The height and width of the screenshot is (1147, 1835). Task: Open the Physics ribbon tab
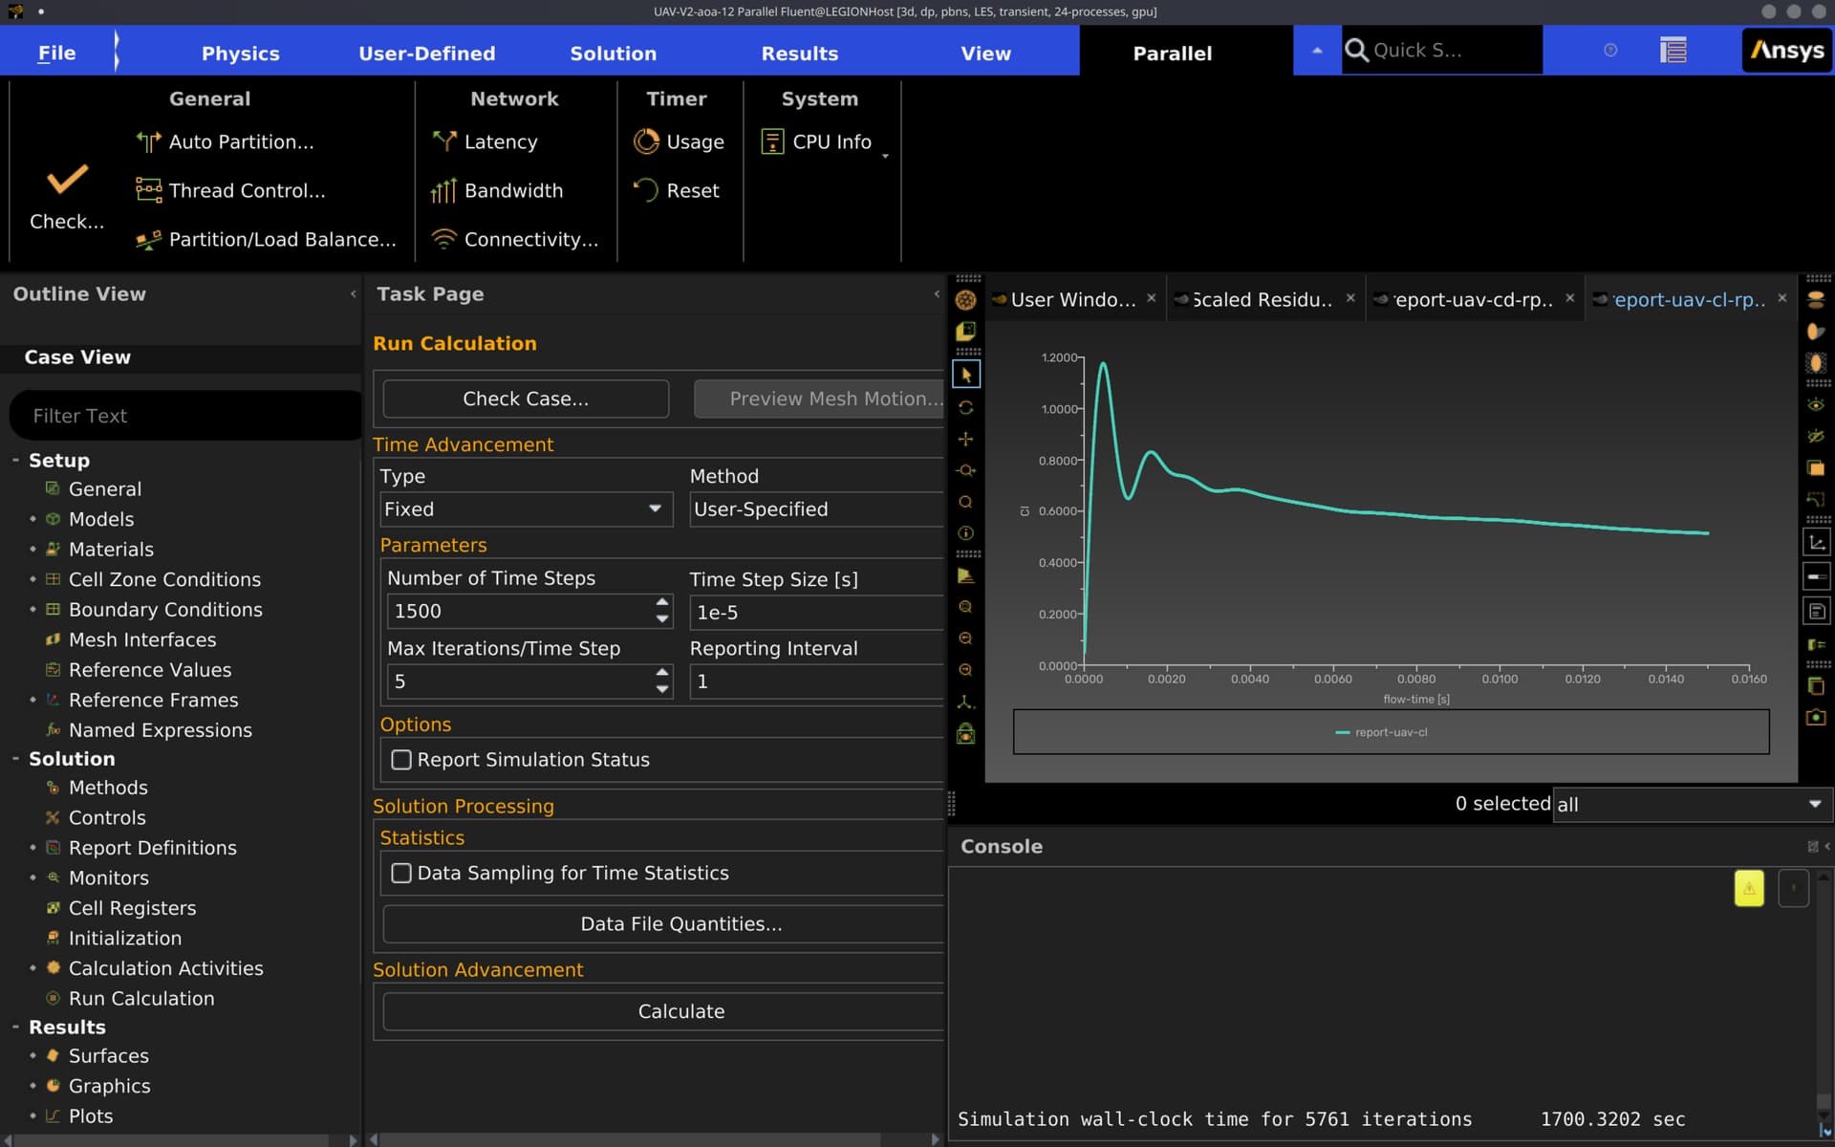point(240,54)
